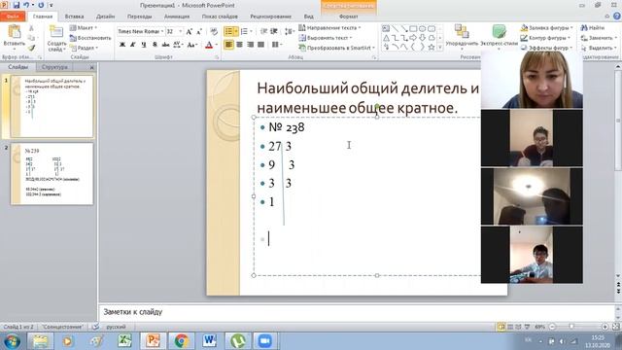Open Shape fill (Заливка фигуры) dropdown
Image resolution: width=622 pixels, height=350 pixels.
(546, 28)
